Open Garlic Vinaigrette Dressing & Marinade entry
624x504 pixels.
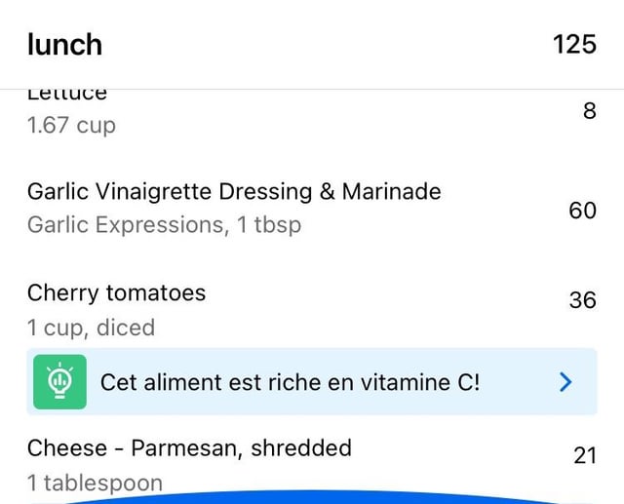point(312,208)
